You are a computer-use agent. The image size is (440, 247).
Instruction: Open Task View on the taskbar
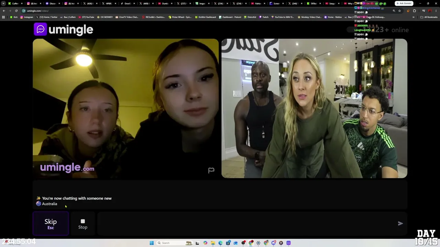pyautogui.click(x=197, y=243)
